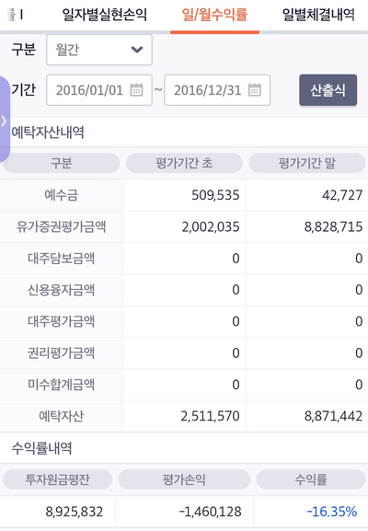
Task: Click the value 2,511,570
Action: (x=211, y=416)
